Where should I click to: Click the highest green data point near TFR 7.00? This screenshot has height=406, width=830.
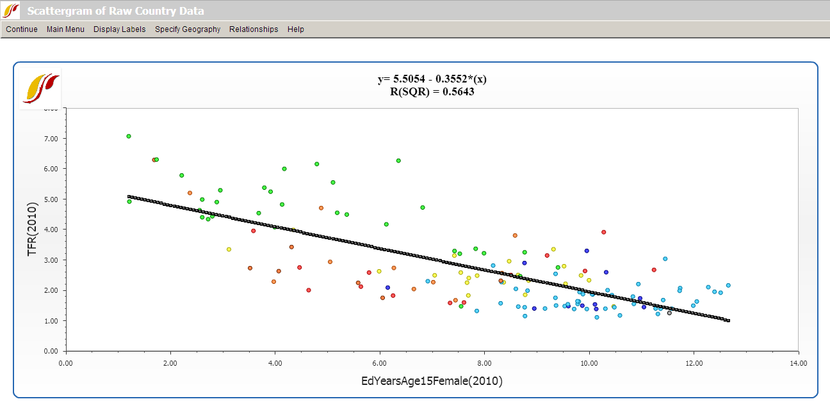coord(129,136)
